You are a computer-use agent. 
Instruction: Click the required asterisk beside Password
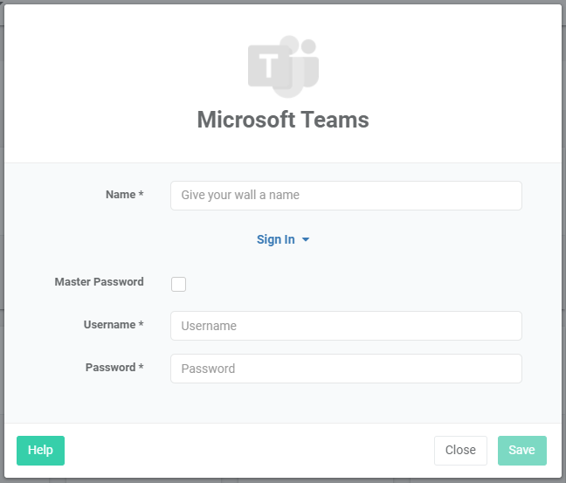(141, 367)
